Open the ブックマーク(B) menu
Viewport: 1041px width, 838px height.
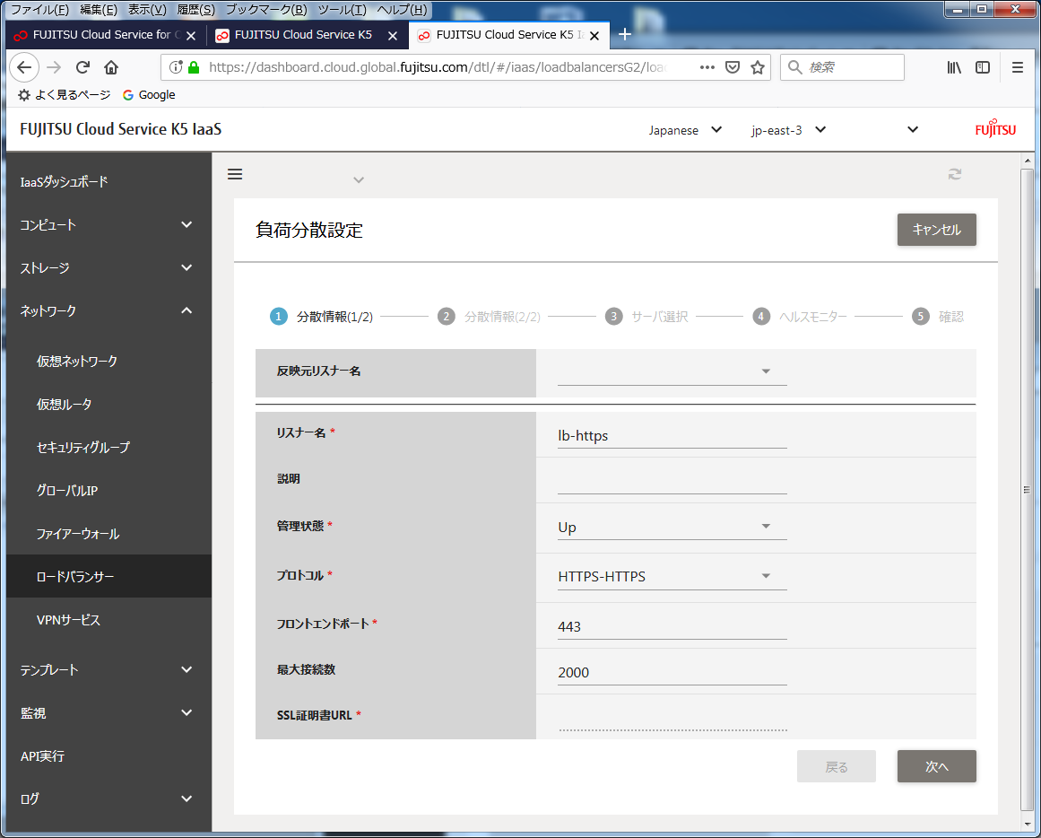[266, 9]
